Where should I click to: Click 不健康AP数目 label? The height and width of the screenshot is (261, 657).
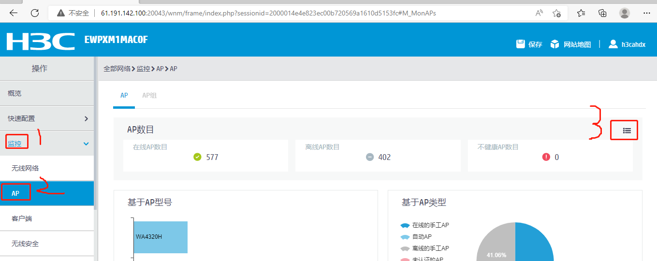click(x=498, y=147)
